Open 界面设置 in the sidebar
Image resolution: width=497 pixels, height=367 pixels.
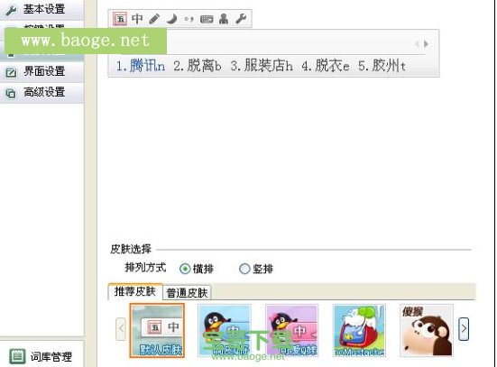(41, 71)
